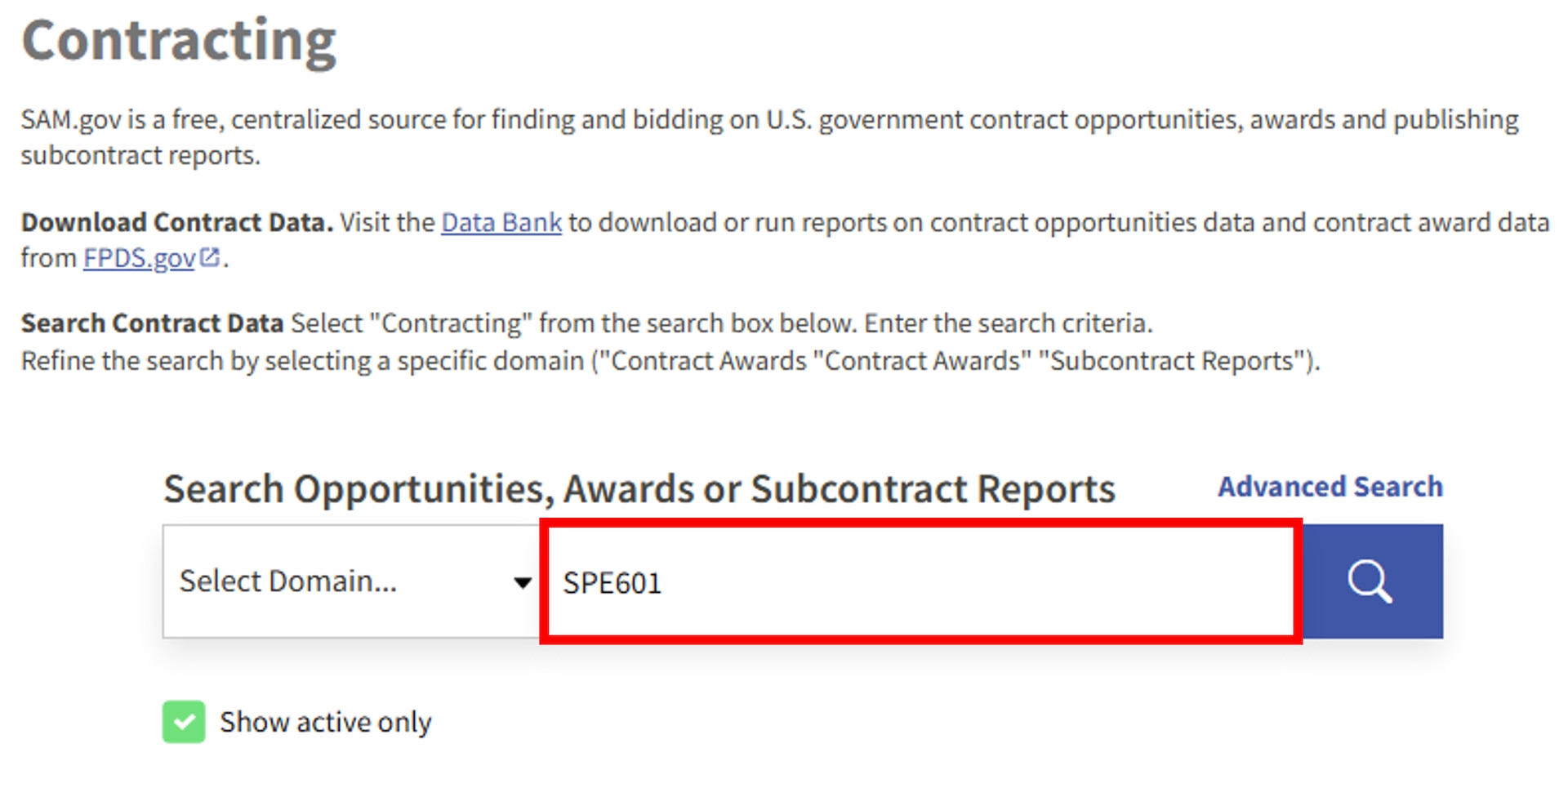Click the search icon to run the SPE601 query
The image size is (1568, 797).
click(x=1370, y=581)
